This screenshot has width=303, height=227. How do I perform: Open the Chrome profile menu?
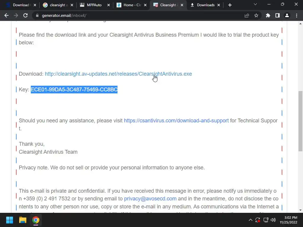287,15
